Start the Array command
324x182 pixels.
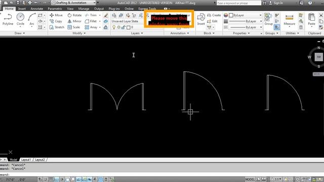91,27
